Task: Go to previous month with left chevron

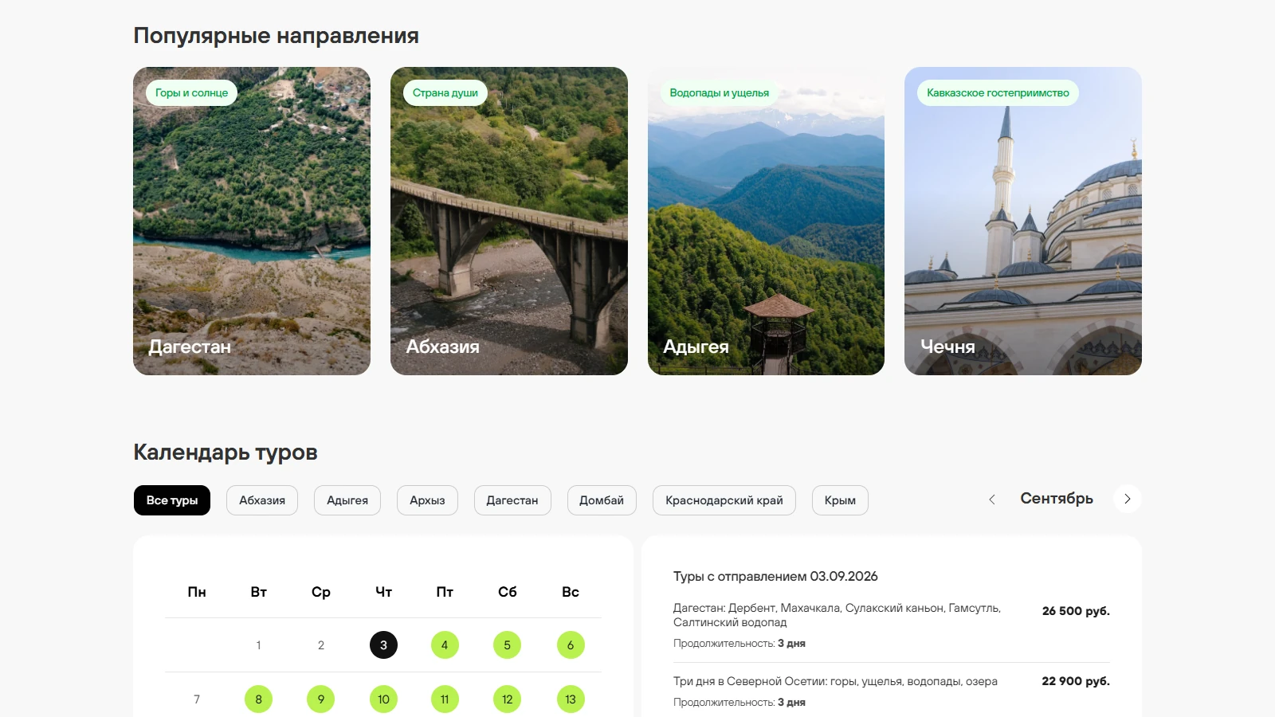Action: click(x=992, y=500)
